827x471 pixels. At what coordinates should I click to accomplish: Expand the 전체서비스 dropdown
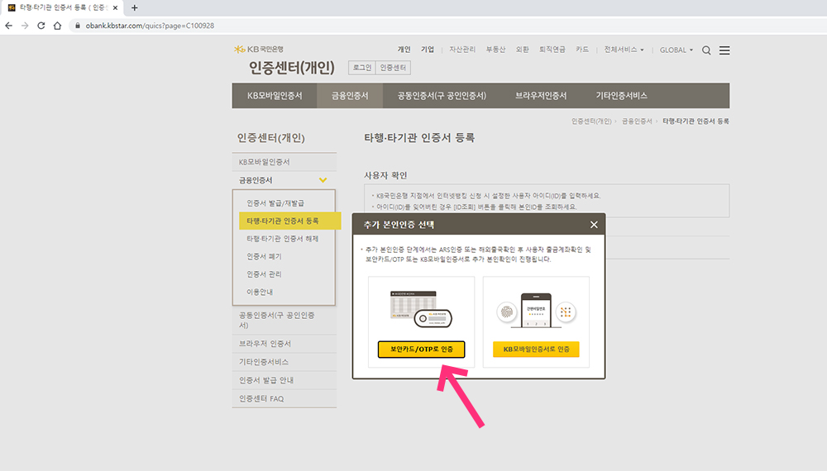pos(624,50)
